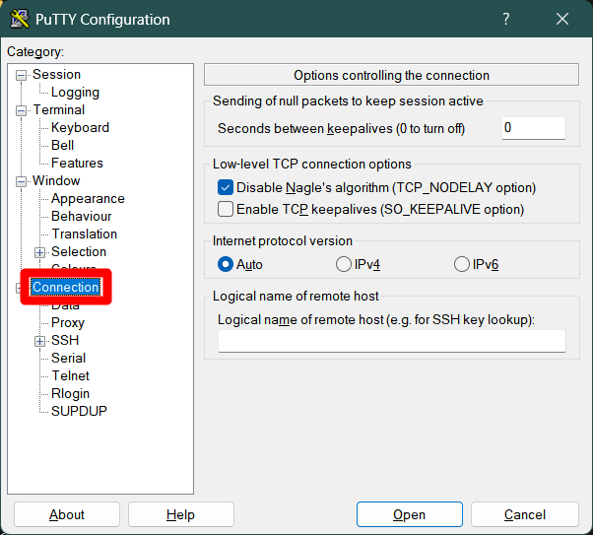The image size is (593, 535).
Task: Click the question mark help button
Action: [505, 19]
